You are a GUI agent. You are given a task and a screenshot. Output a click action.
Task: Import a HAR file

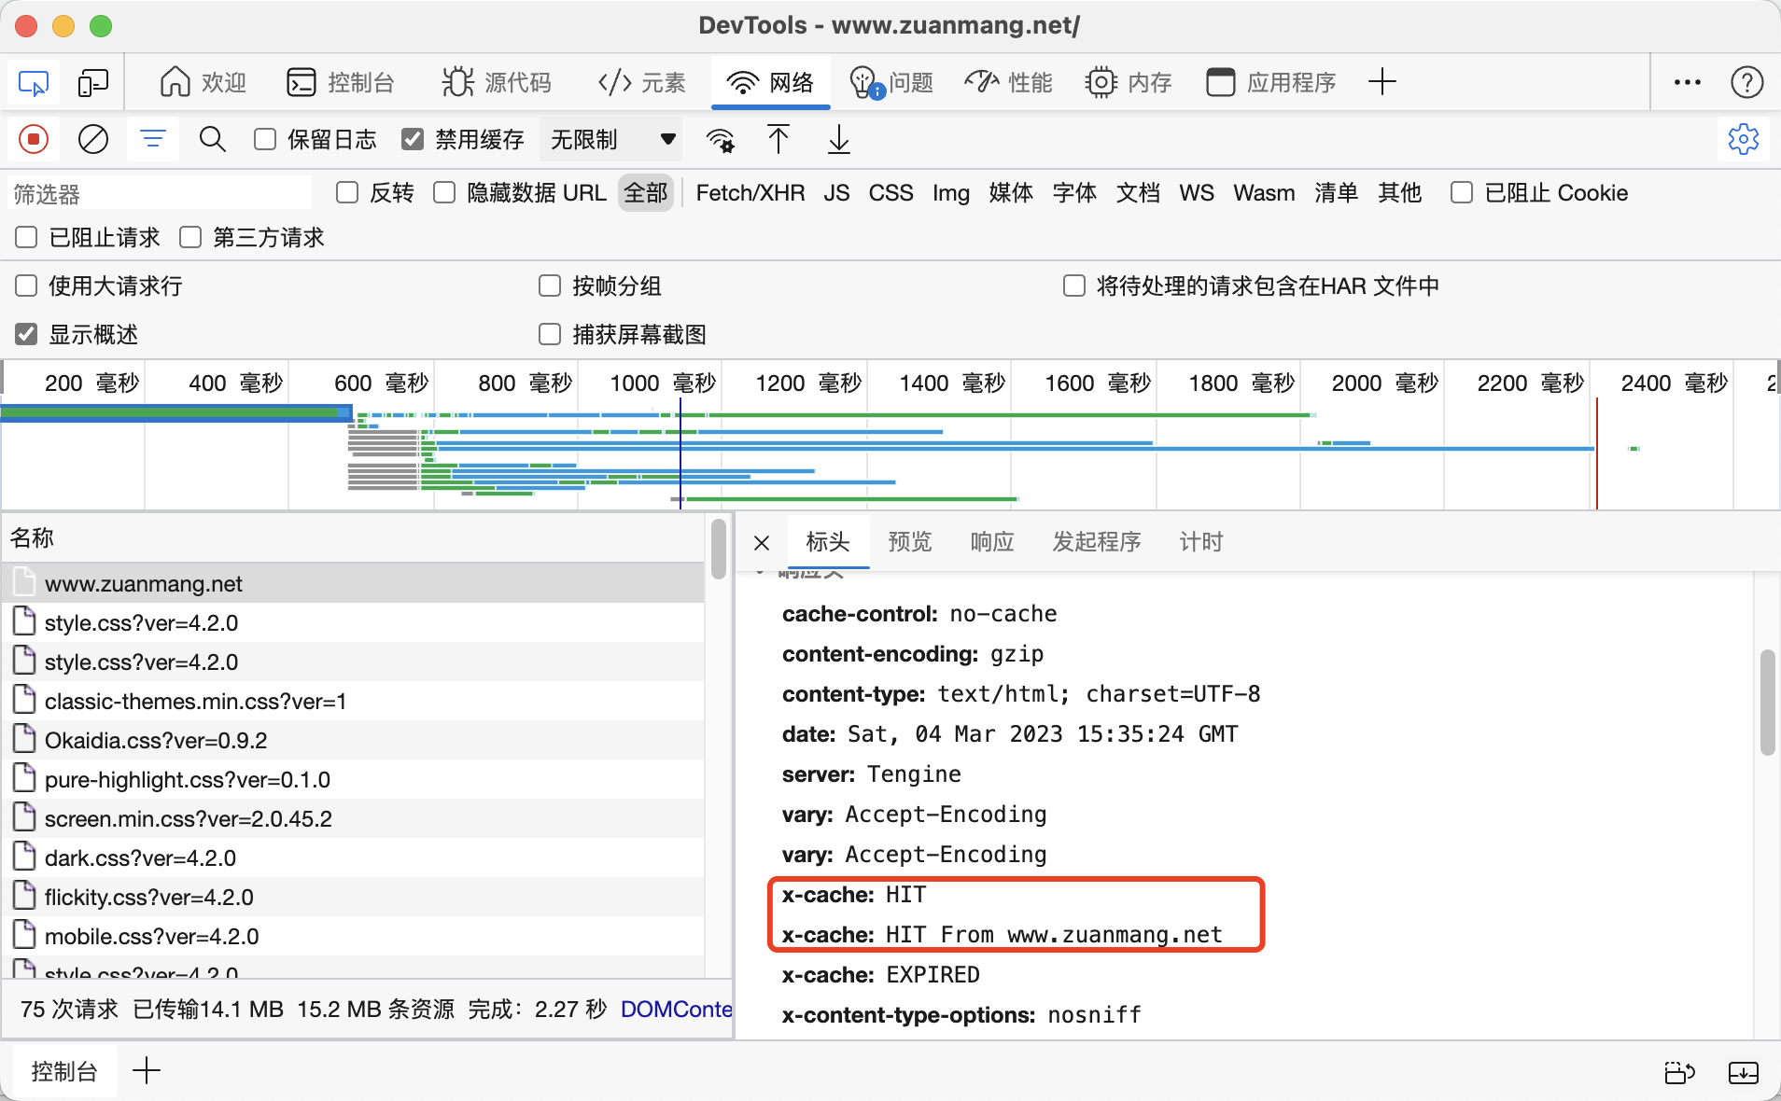[778, 140]
